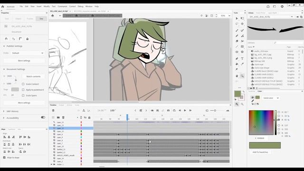Click the share icon at top right
This screenshot has height=171, width=304.
[x=268, y=6]
